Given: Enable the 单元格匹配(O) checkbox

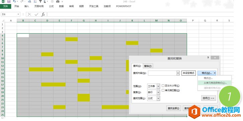Looking at the screenshot, I should point(163,90).
